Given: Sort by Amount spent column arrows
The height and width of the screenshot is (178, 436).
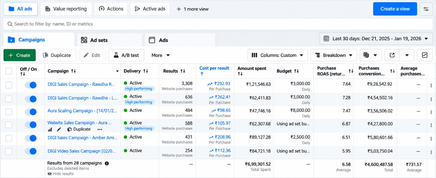Looking at the screenshot, I should click(x=240, y=74).
